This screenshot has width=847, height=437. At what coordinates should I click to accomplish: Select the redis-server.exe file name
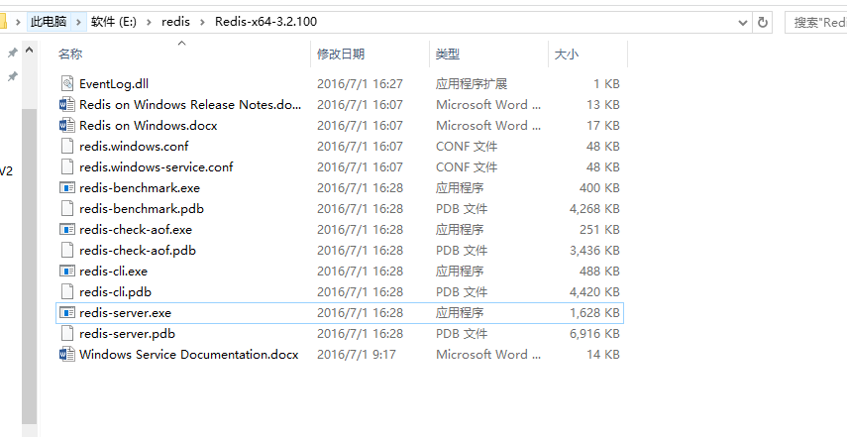(x=126, y=313)
